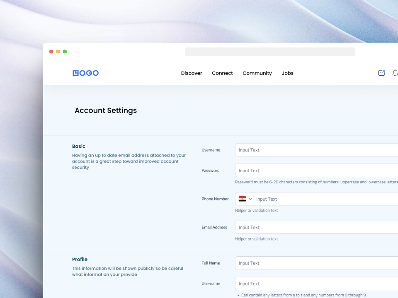Viewport: 398px width, 298px height.
Task: Open the messages inbox icon
Action: point(381,73)
